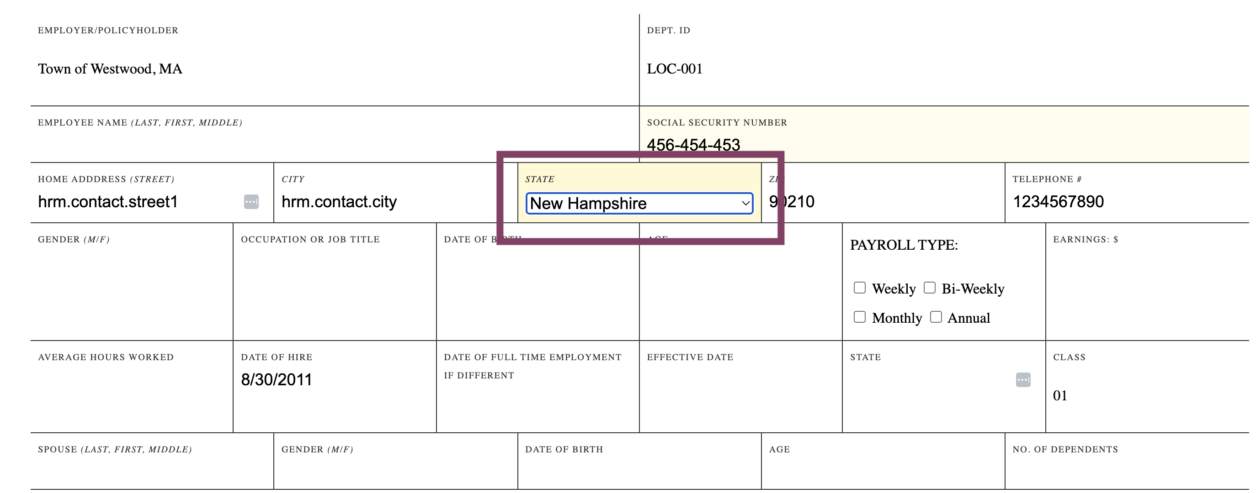The height and width of the screenshot is (493, 1256).
Task: Click the Employee Name input area
Action: coord(335,145)
